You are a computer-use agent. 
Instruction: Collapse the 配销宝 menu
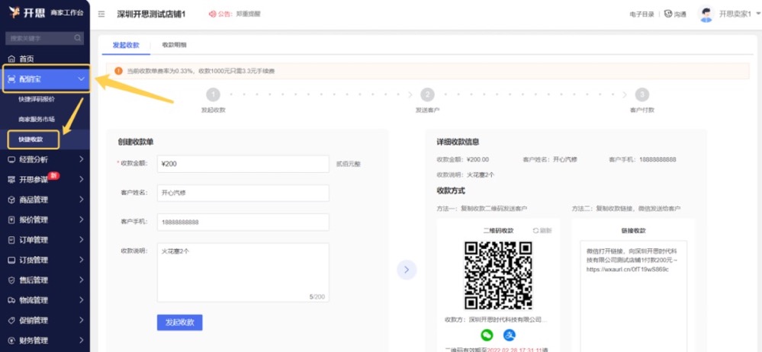coord(47,78)
